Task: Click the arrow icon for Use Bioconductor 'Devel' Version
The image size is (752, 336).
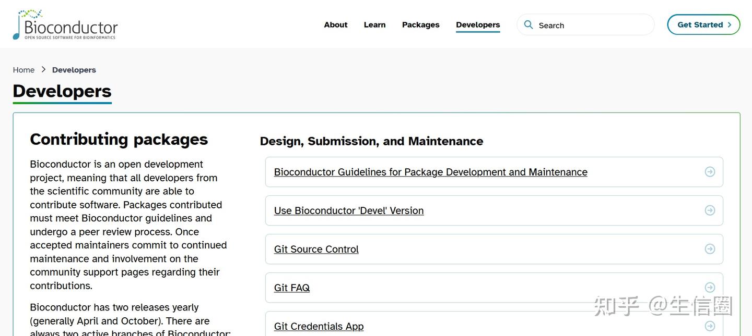Action: tap(709, 209)
